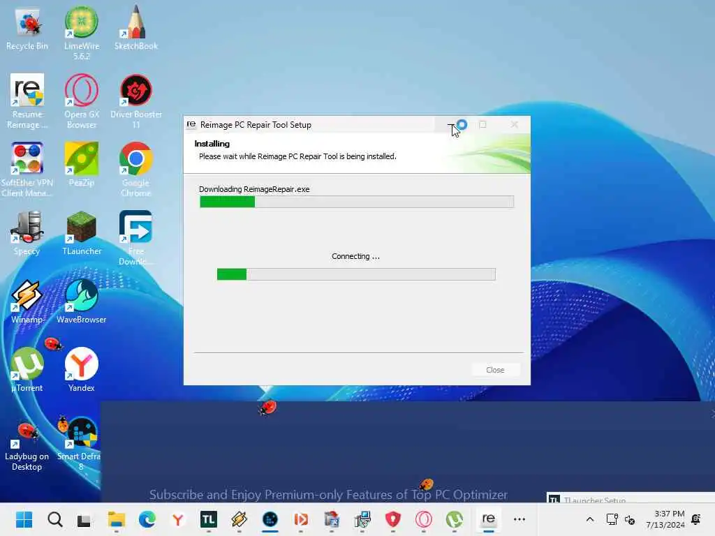Switch to Winamp taskbar icon

coord(239,519)
